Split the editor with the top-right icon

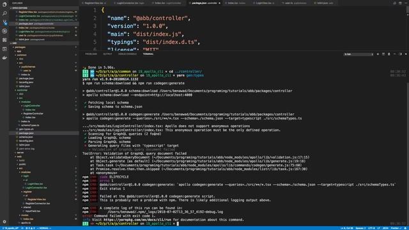400,3
